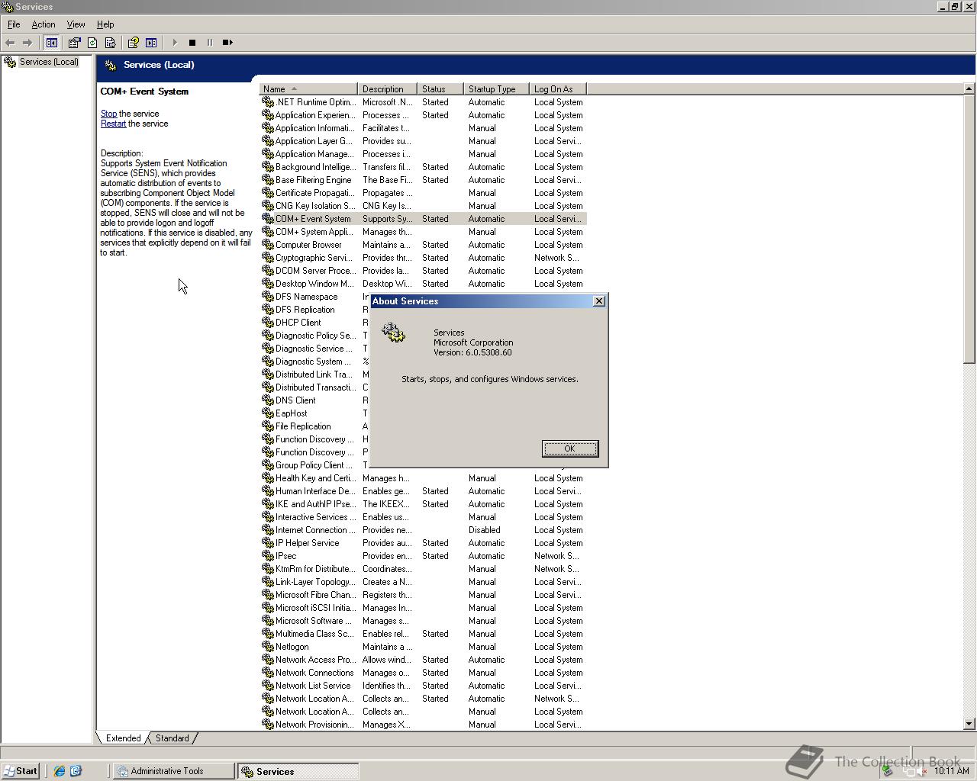This screenshot has height=781, width=977.
Task: Open Help with the question mark toolbar icon
Action: (132, 43)
